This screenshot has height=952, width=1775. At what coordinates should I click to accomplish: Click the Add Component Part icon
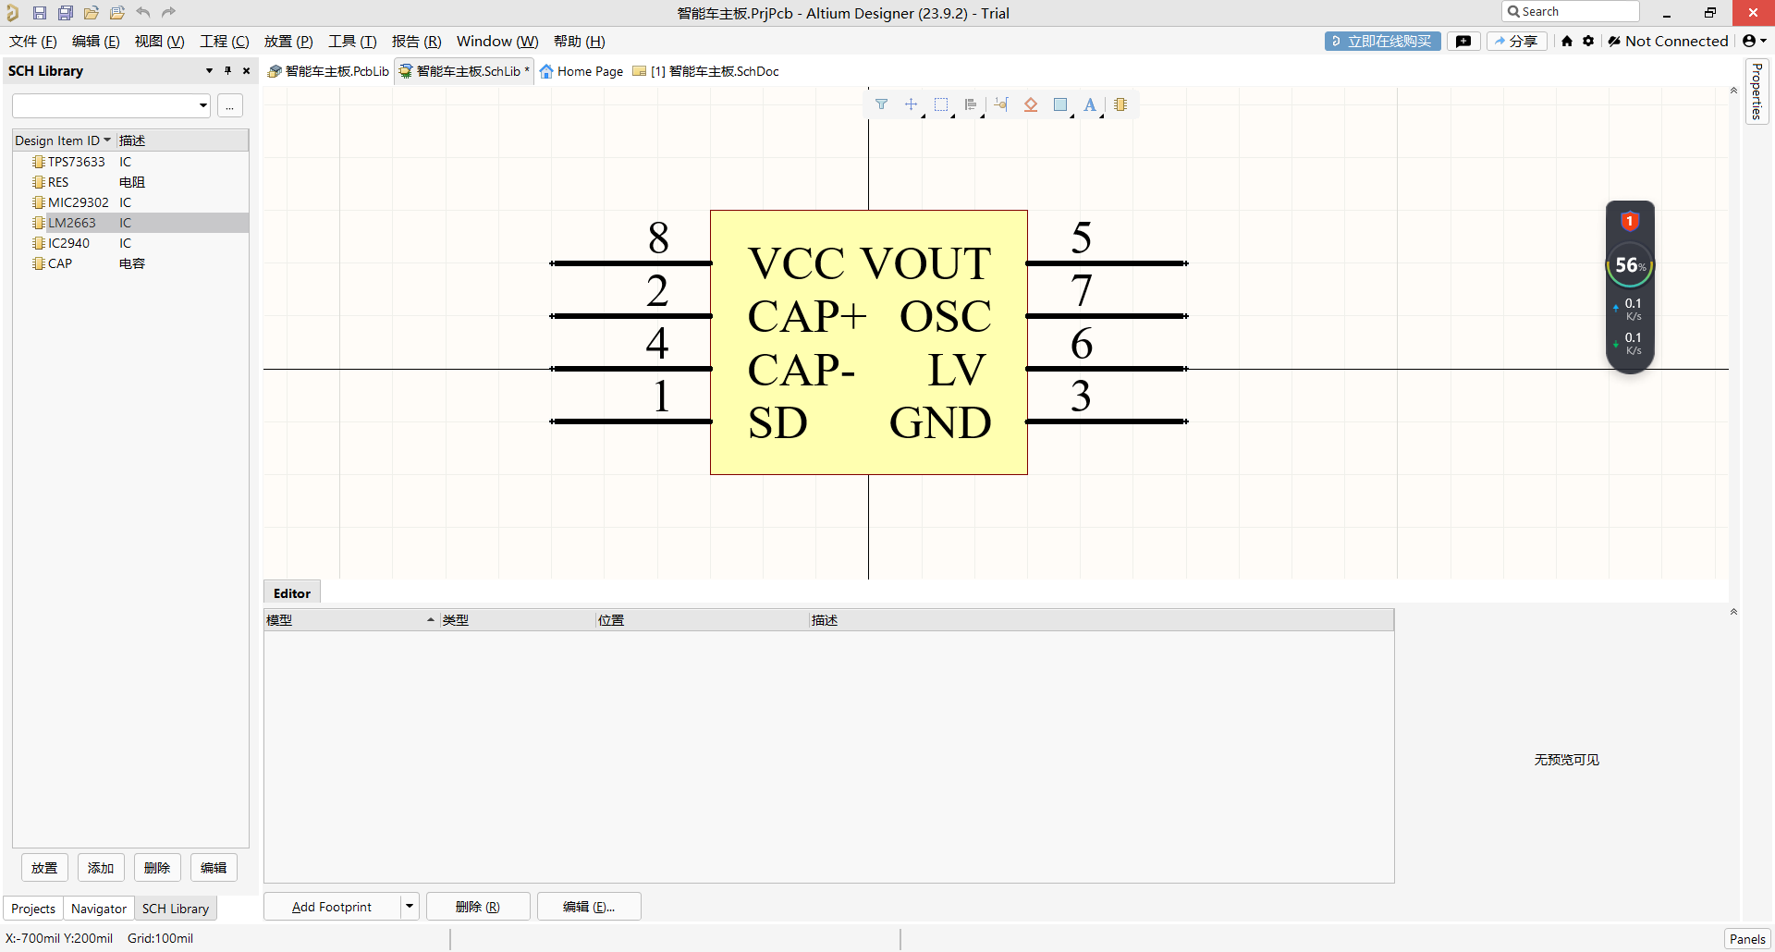[x=1120, y=104]
